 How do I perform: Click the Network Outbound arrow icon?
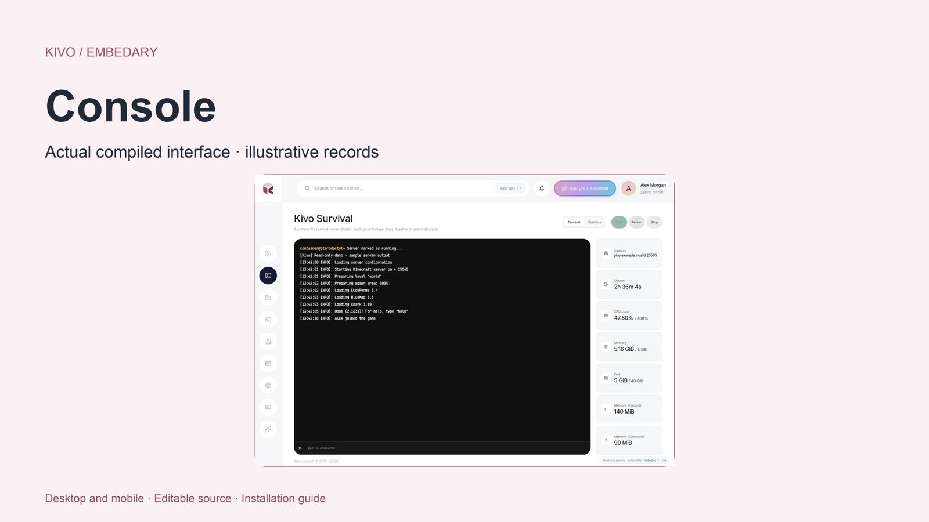tap(606, 440)
